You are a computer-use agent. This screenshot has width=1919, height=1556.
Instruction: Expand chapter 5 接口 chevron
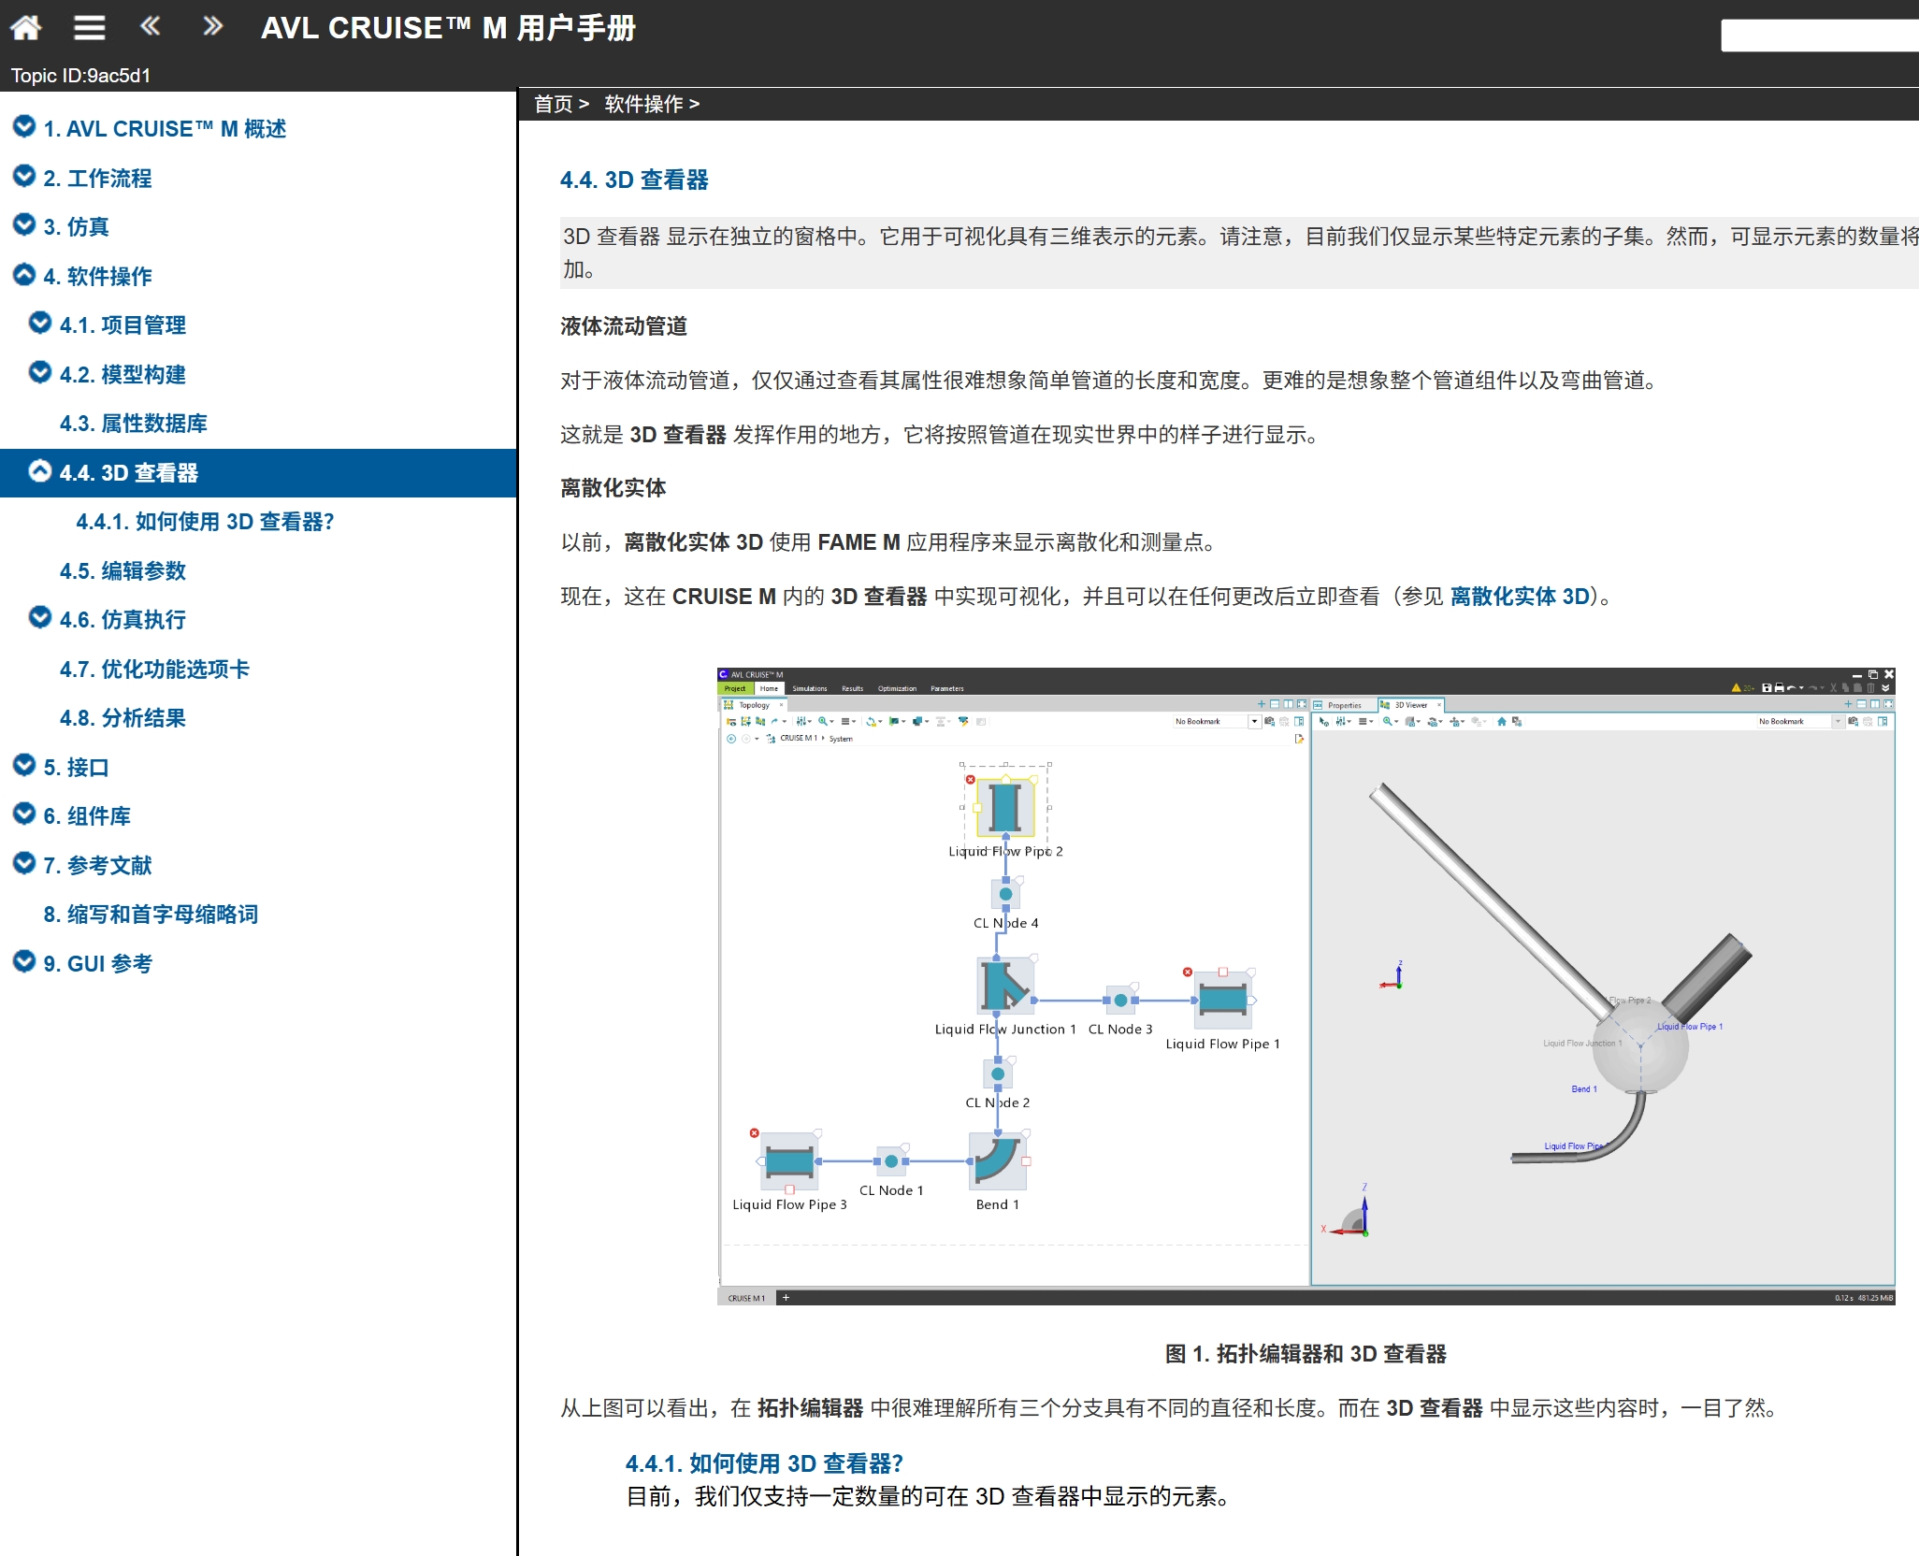[24, 765]
